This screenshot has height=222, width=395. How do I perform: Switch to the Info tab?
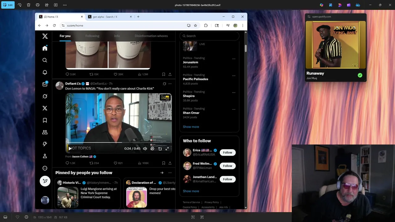point(117,36)
